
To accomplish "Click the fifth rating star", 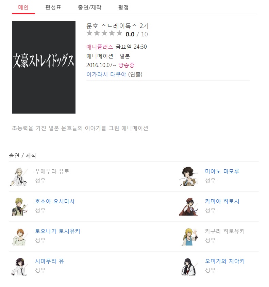I will (x=119, y=33).
